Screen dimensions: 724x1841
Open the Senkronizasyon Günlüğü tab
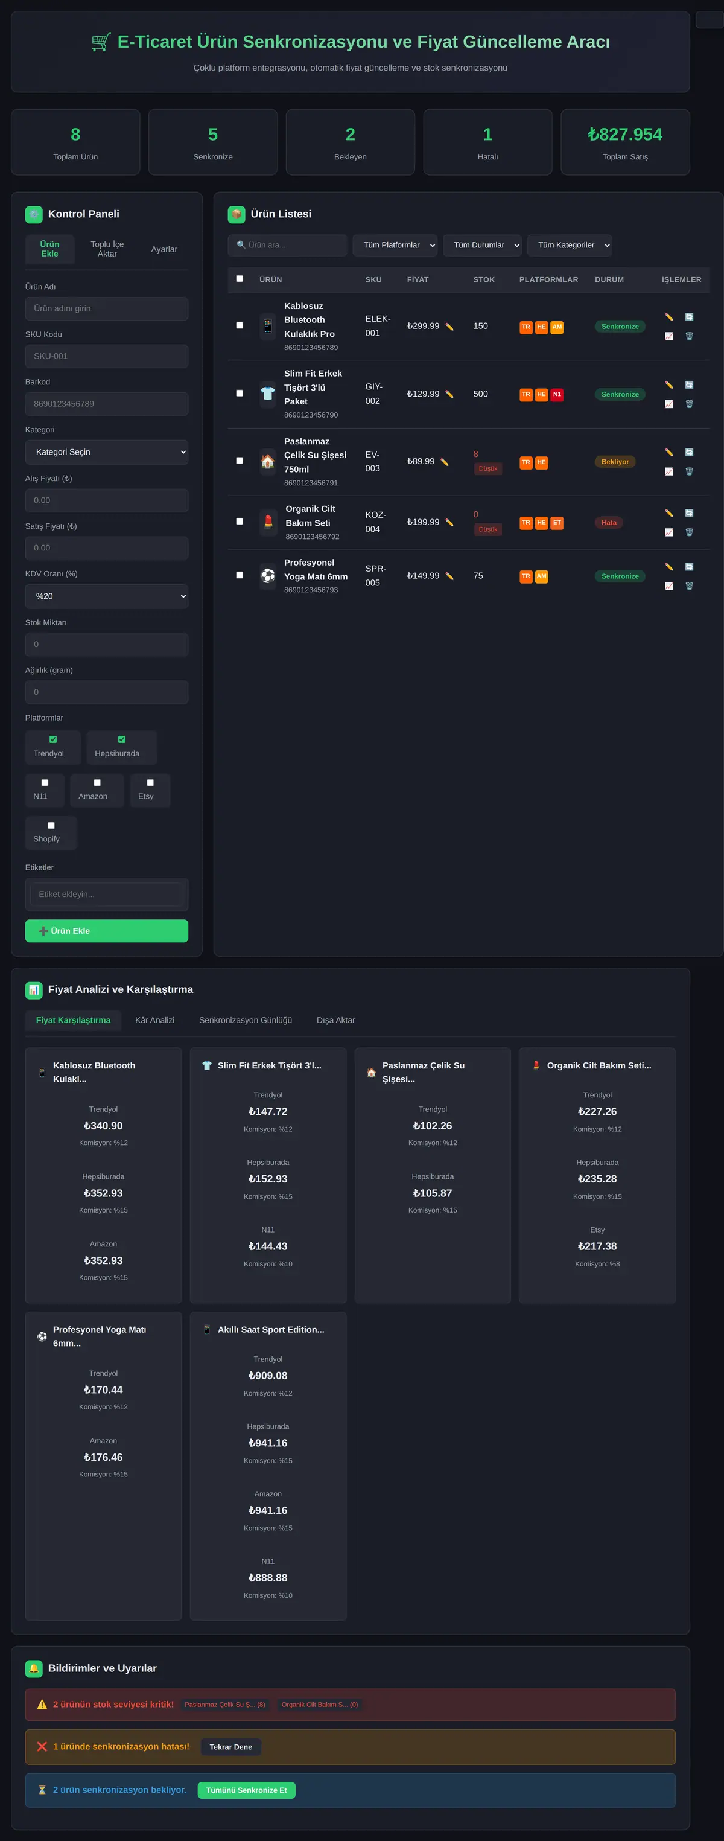(246, 1020)
